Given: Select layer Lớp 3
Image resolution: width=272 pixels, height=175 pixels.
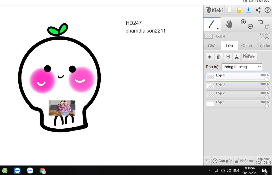Looking at the screenshot, I should pyautogui.click(x=238, y=86).
